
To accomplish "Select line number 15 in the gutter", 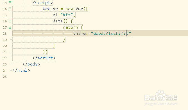I will (x=5, y=15).
